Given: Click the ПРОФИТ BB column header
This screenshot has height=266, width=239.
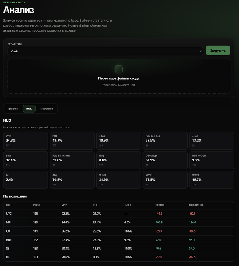Looking at the screenshot, I should click(196, 205).
